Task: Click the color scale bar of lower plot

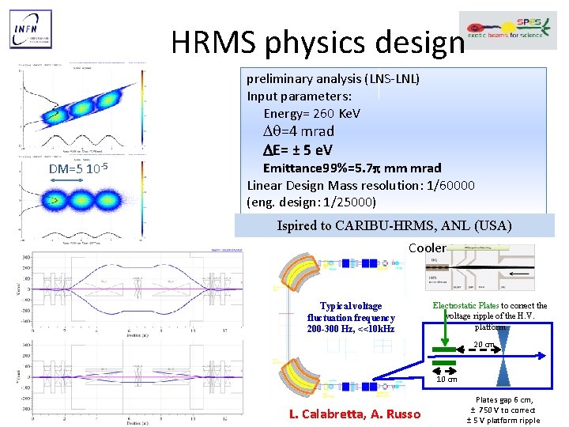Action: tap(142, 199)
